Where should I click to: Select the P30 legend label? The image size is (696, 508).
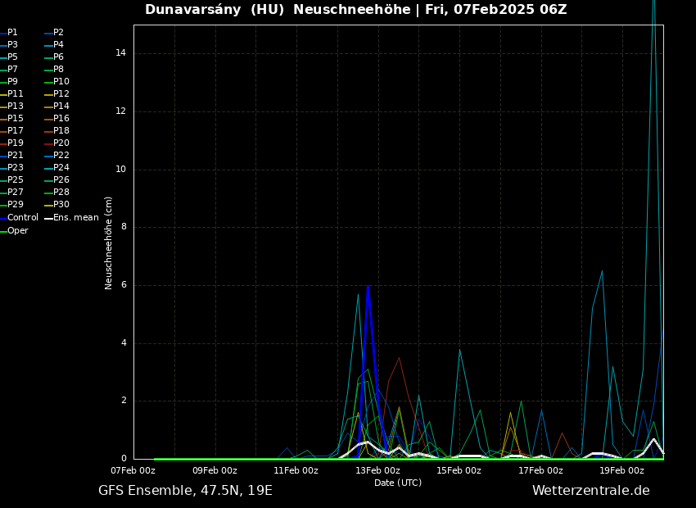coord(61,205)
